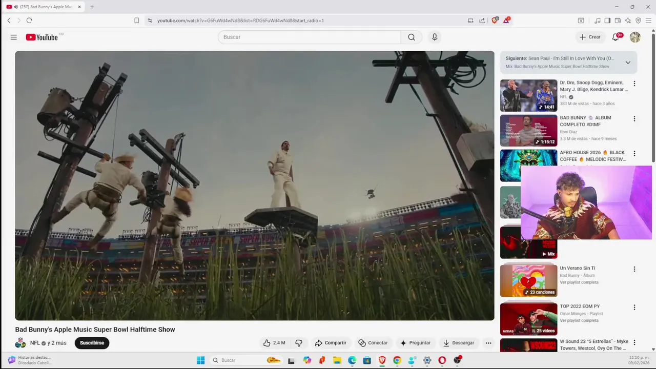656x369 pixels.
Task: Like the video with thumbs up
Action: [274, 343]
